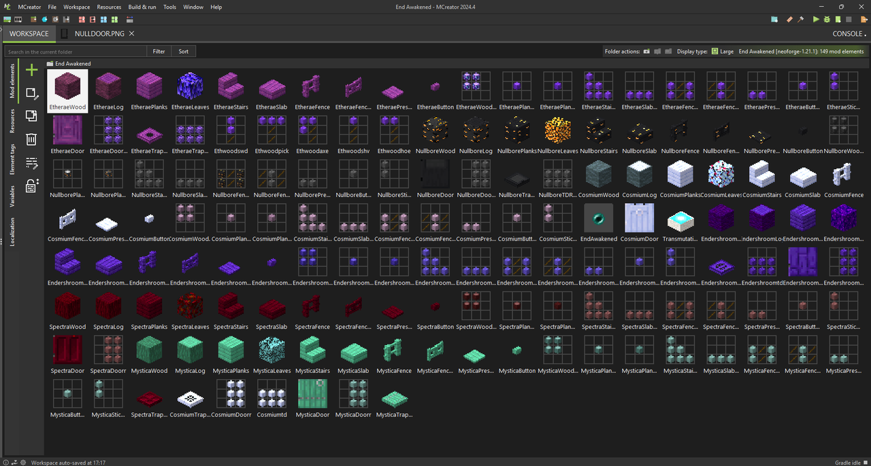Open the Window menu
Image resolution: width=871 pixels, height=466 pixels.
pyautogui.click(x=193, y=7)
